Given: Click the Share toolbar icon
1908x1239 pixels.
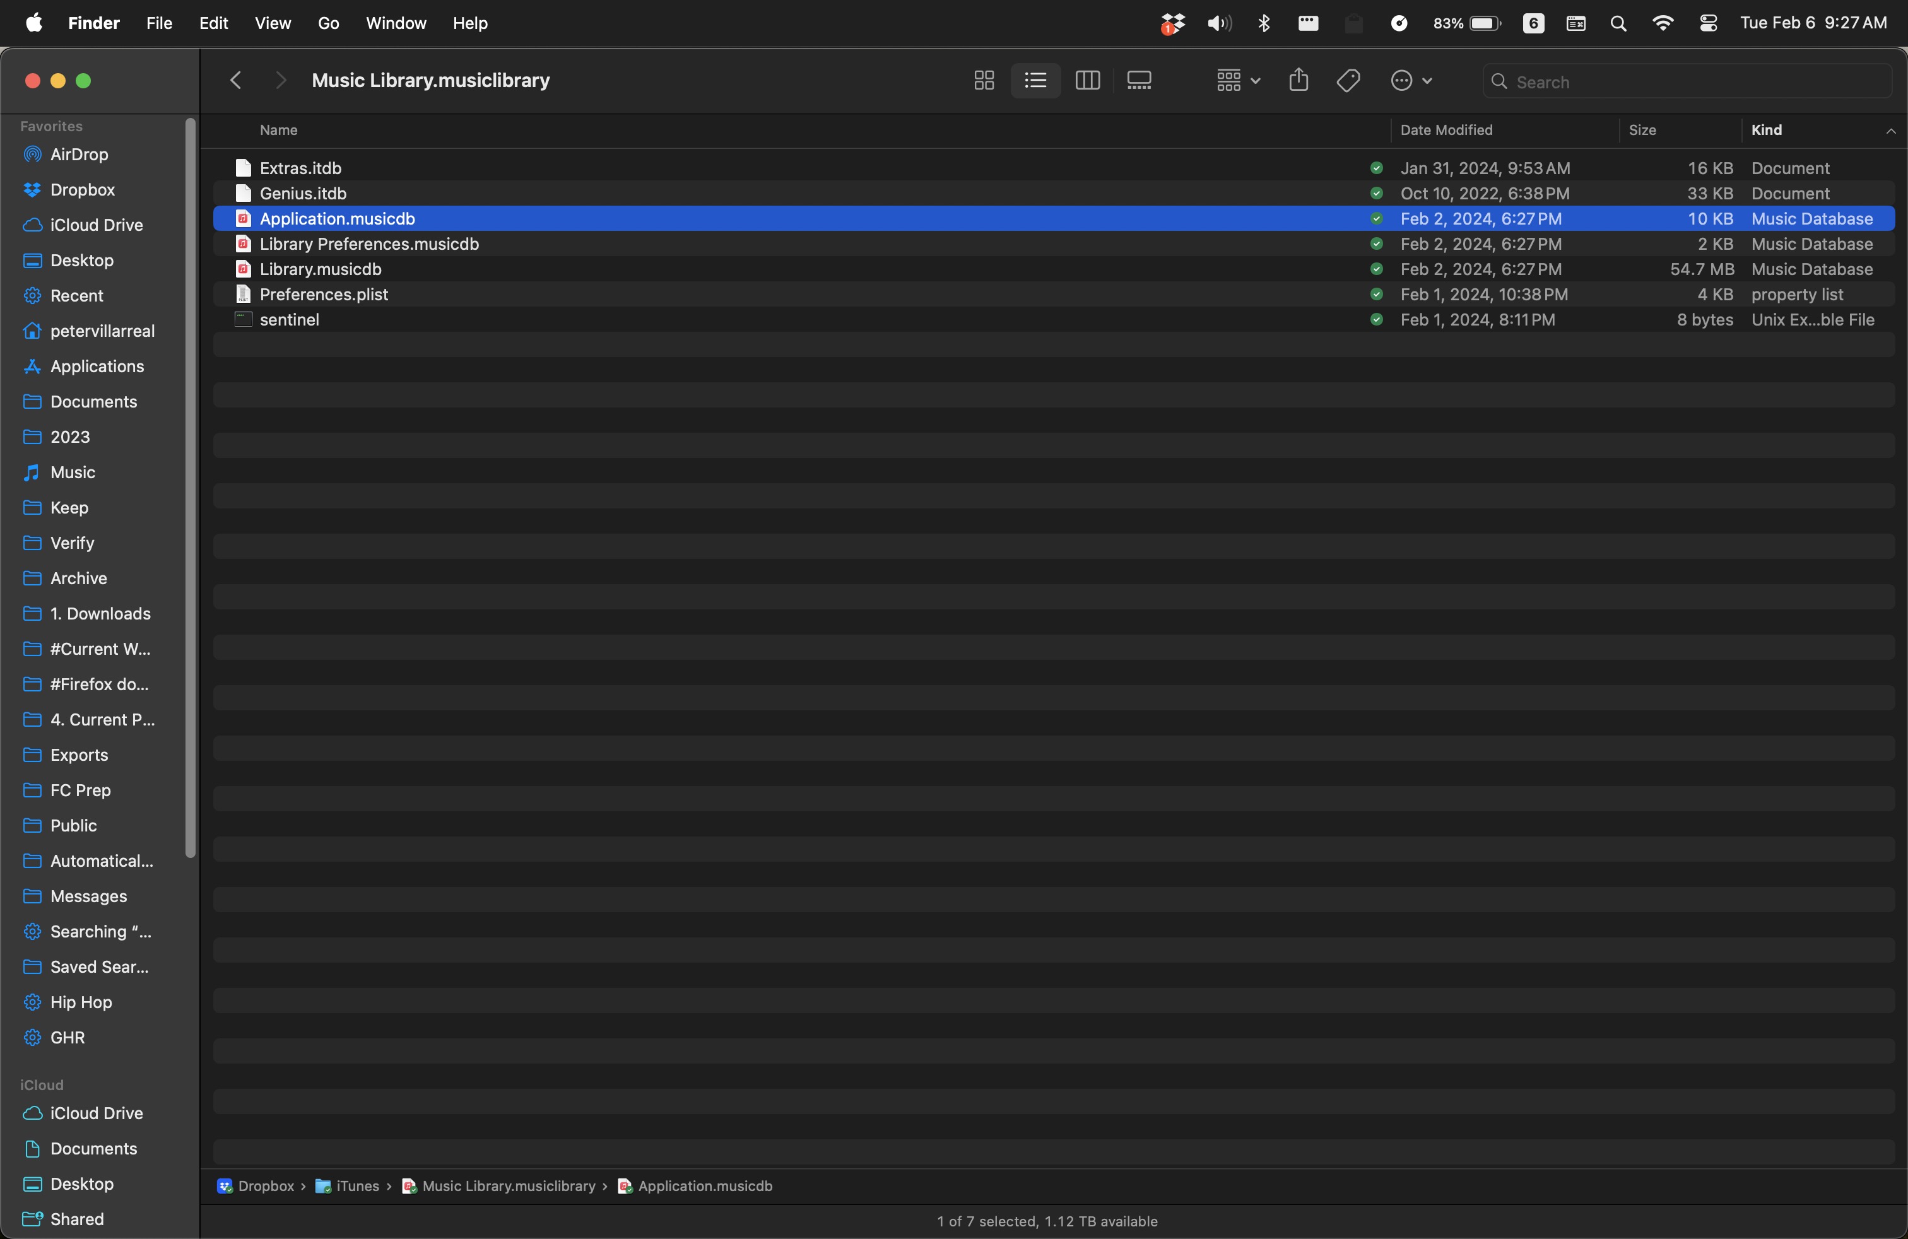Looking at the screenshot, I should 1298,81.
